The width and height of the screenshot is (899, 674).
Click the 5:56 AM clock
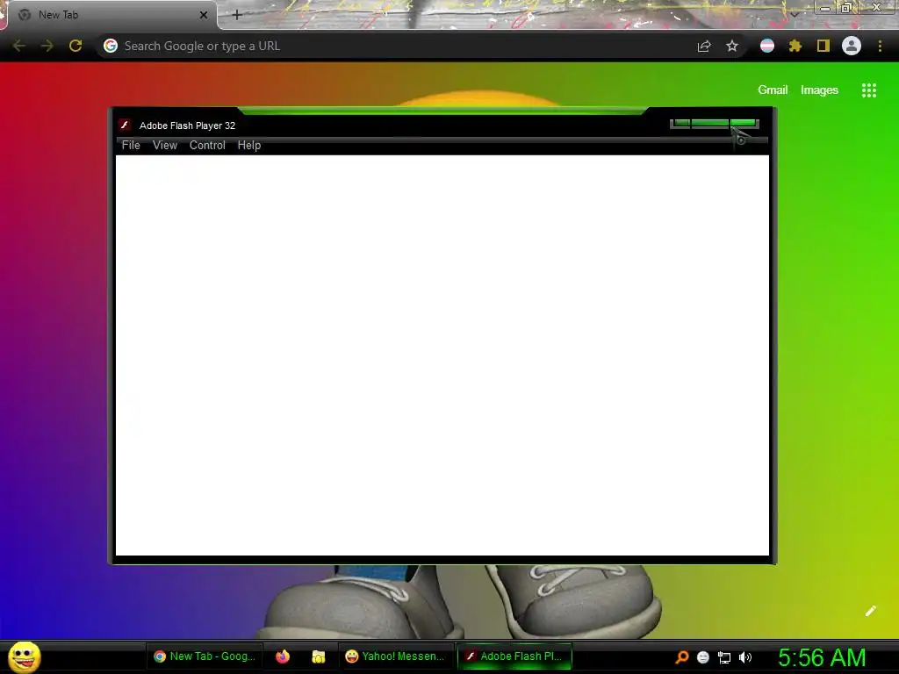(x=822, y=657)
